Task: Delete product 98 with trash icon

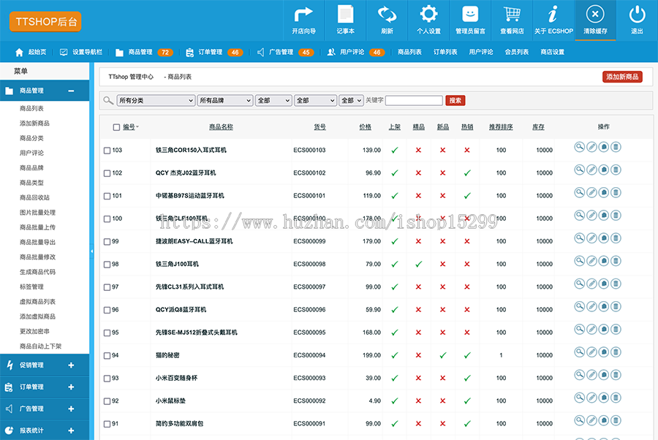Action: [x=616, y=261]
